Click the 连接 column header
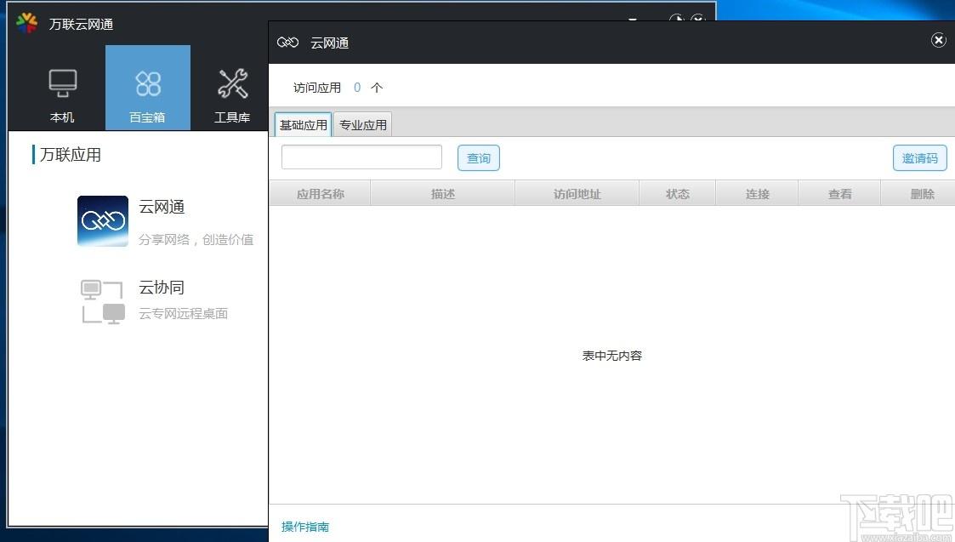955x542 pixels. (x=758, y=194)
